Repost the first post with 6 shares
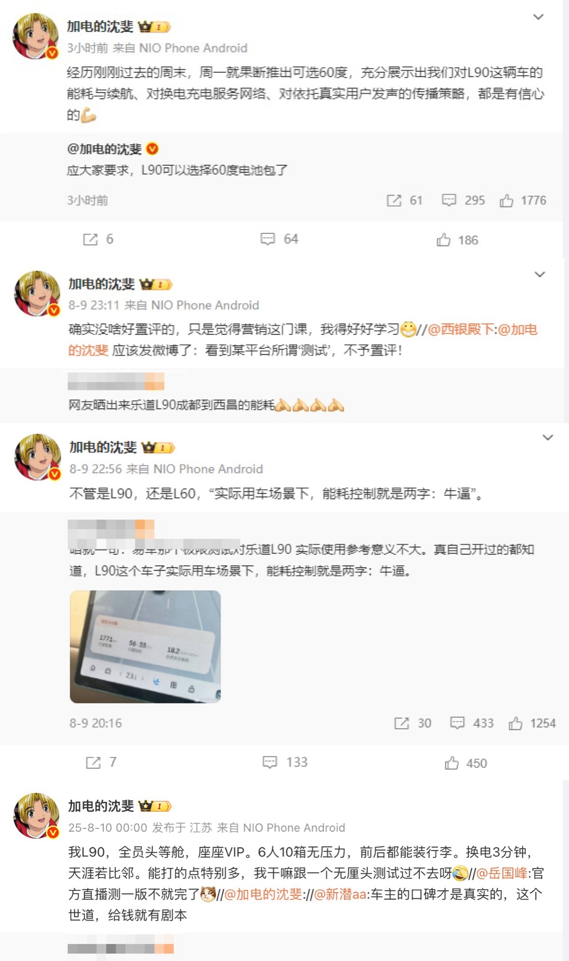The width and height of the screenshot is (569, 961). (90, 239)
